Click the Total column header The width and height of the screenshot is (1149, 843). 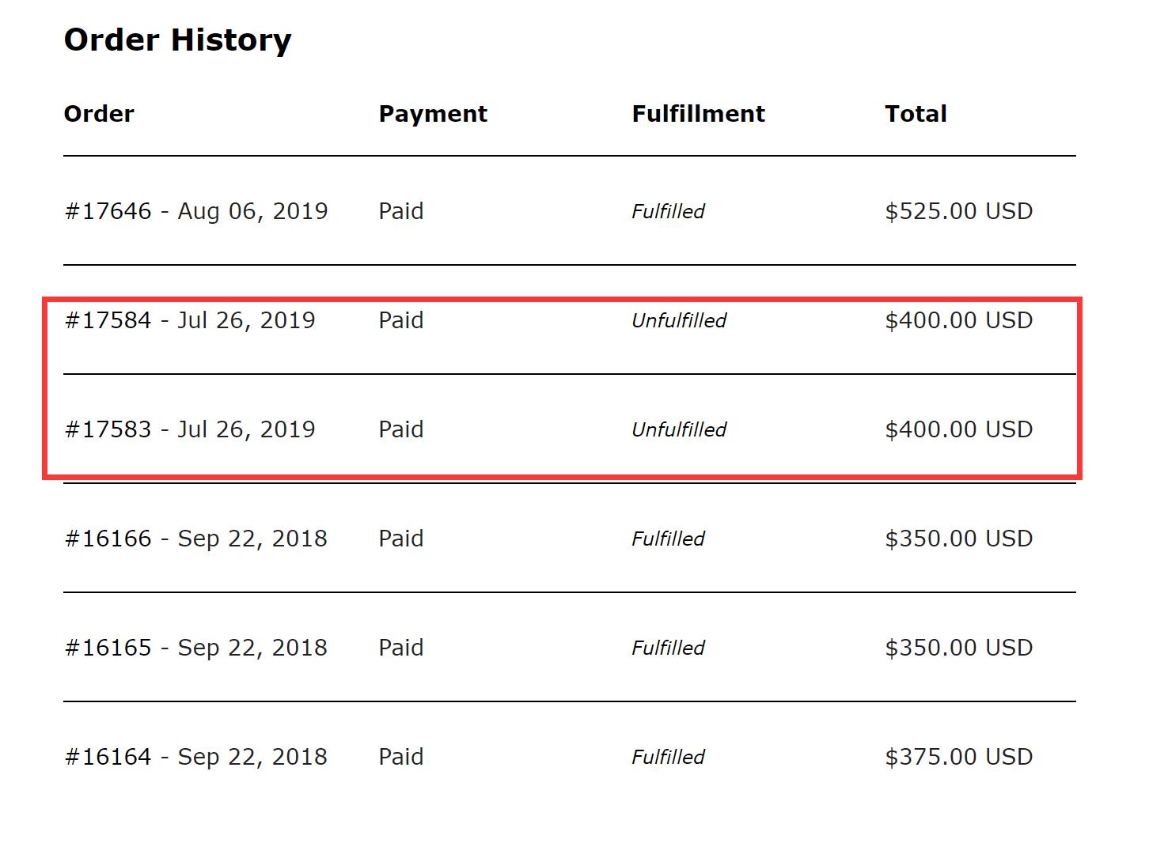click(x=916, y=114)
